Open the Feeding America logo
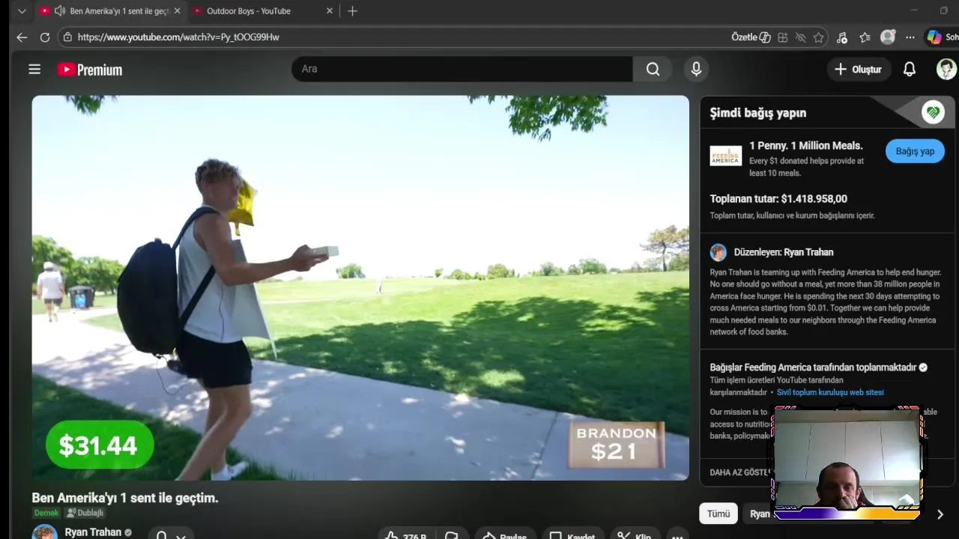 [x=725, y=155]
